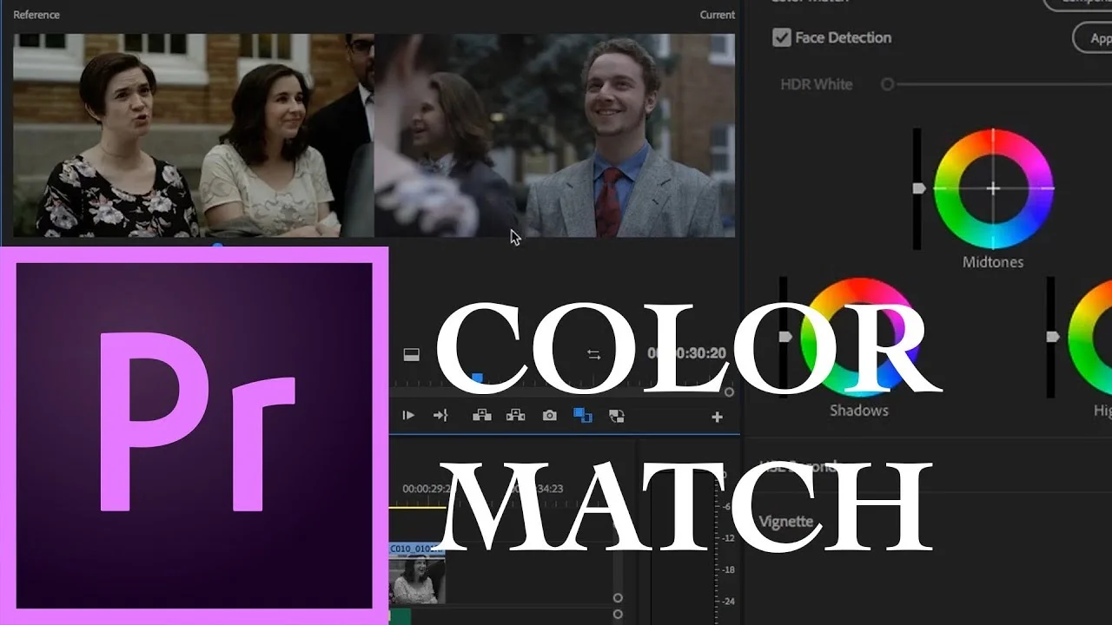Click the Swap Sides arrows icon
1112x625 pixels.
tap(594, 354)
